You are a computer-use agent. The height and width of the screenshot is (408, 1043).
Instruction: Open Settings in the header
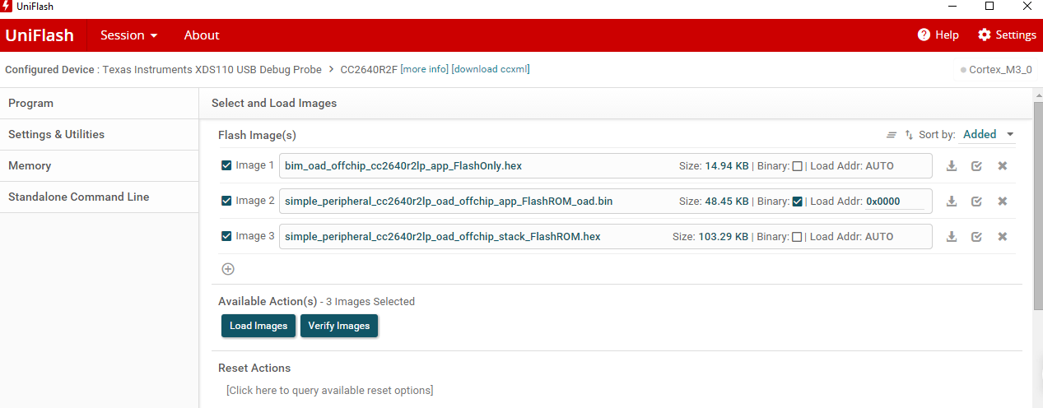1007,35
